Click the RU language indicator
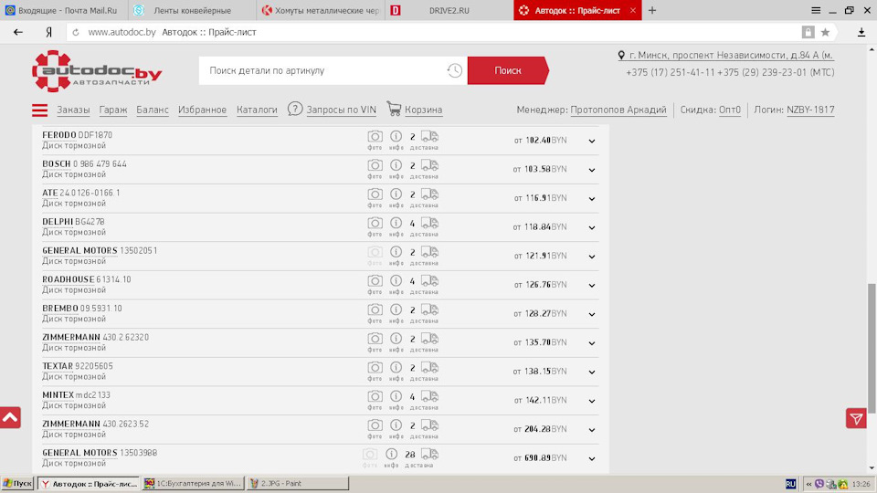877x493 pixels. 790,484
